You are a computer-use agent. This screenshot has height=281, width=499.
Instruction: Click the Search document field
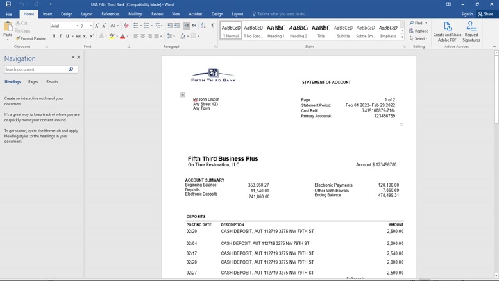[x=36, y=69]
